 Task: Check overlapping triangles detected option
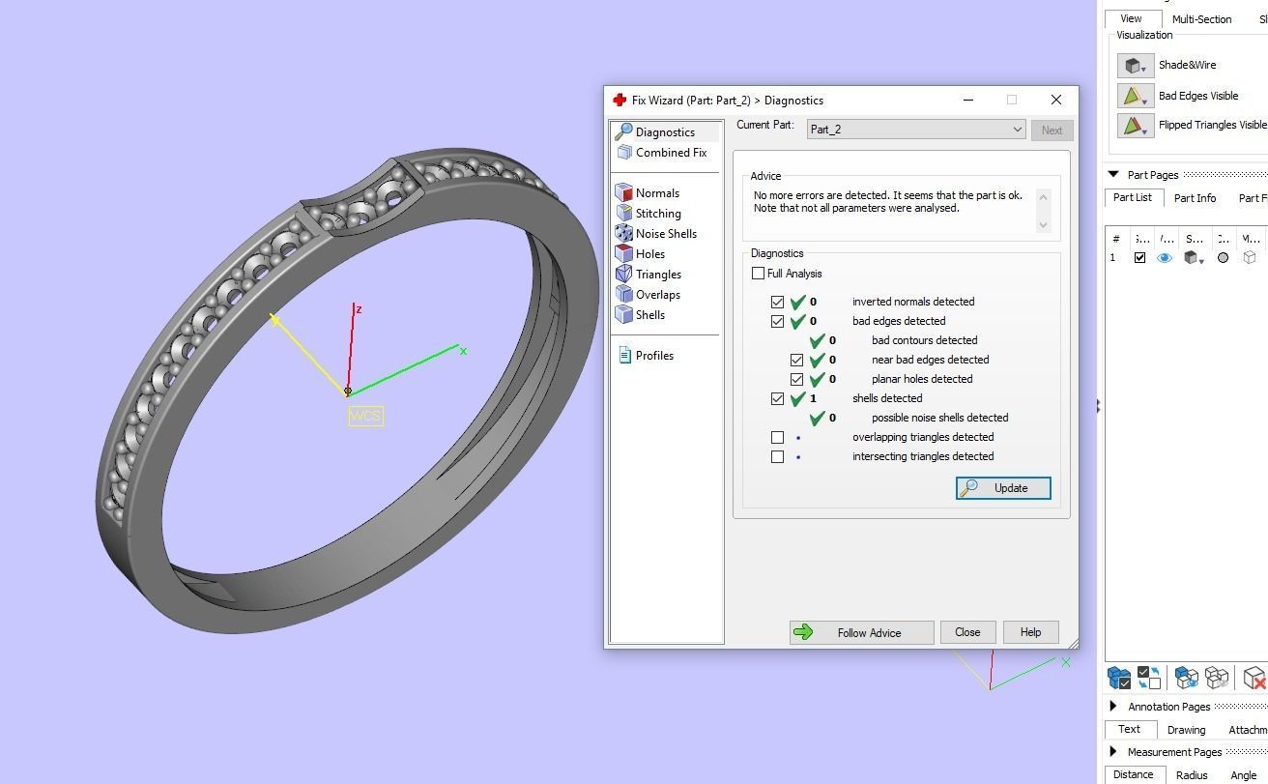pyautogui.click(x=778, y=437)
